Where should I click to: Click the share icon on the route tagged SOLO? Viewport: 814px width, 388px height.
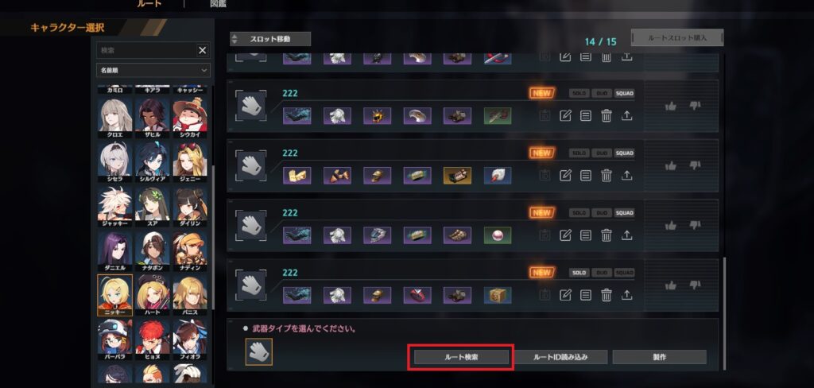point(626,295)
